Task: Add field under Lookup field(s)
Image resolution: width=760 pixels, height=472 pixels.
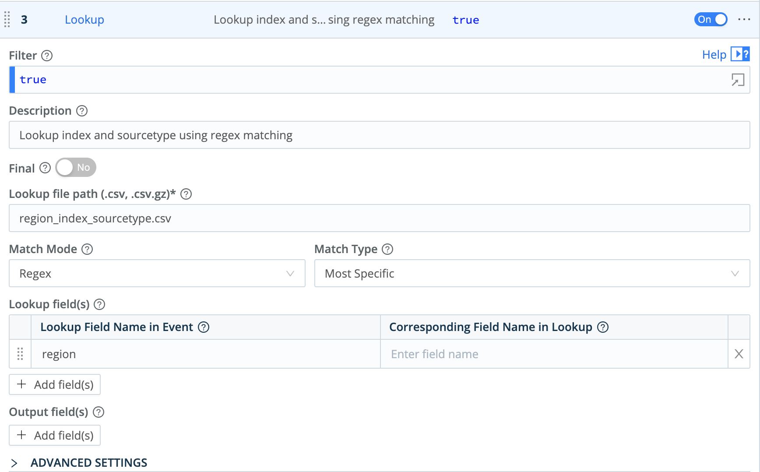Action: pos(55,384)
